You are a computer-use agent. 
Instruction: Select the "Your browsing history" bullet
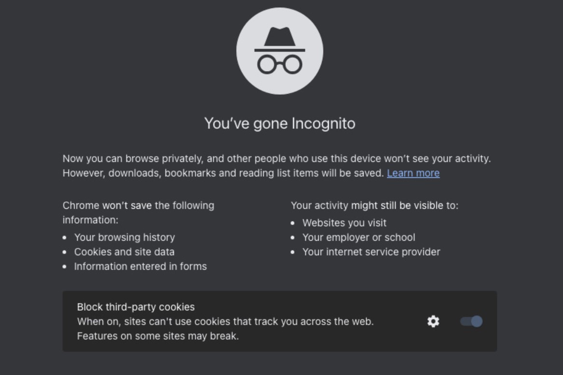pyautogui.click(x=124, y=237)
